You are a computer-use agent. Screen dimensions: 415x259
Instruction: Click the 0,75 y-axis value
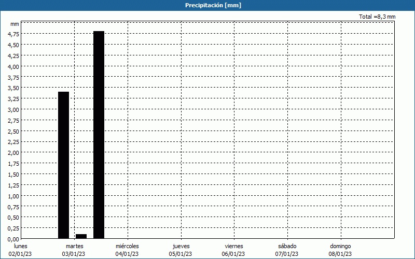click(13, 207)
